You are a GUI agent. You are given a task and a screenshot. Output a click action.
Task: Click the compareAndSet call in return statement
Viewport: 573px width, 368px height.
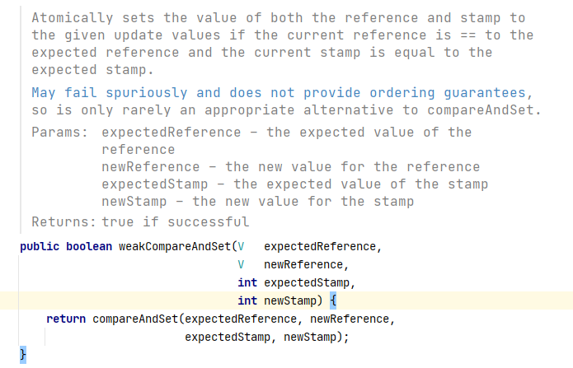[135, 319]
